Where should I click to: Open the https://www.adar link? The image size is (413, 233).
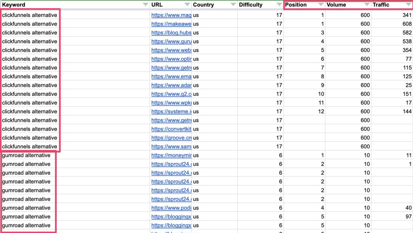coord(171,85)
